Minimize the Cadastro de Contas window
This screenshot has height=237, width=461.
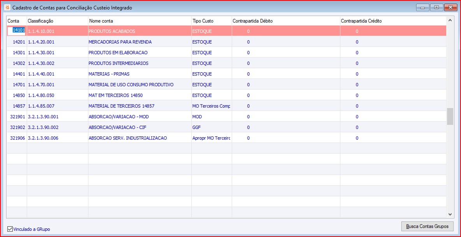(x=422, y=8)
